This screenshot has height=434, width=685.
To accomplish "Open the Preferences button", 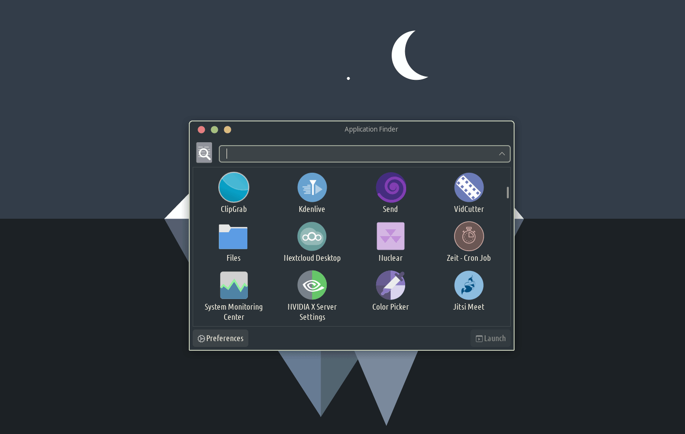I will pos(221,338).
